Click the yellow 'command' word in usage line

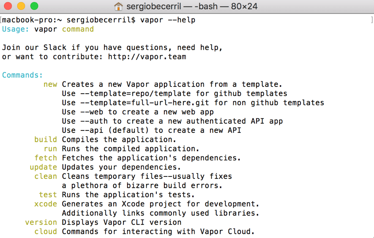[x=78, y=29]
